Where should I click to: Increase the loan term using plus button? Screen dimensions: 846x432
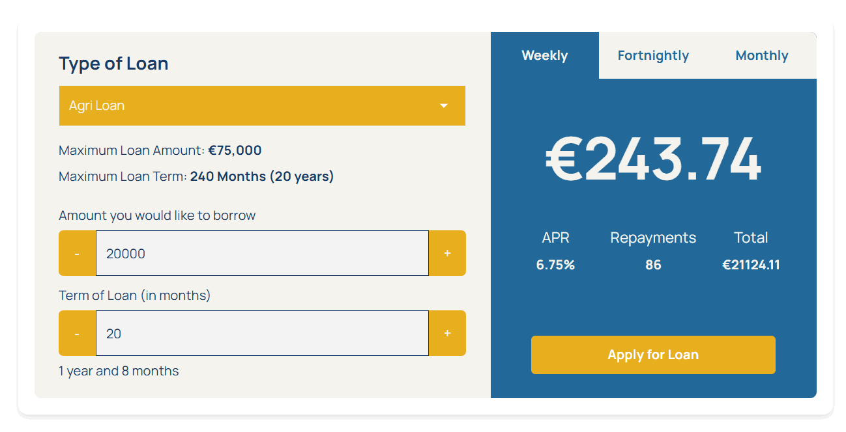click(x=447, y=333)
